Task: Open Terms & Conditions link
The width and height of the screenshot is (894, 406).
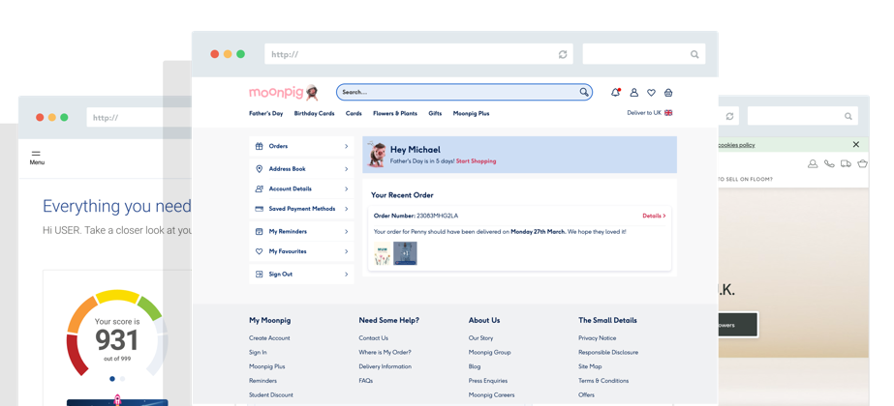Action: pos(603,381)
